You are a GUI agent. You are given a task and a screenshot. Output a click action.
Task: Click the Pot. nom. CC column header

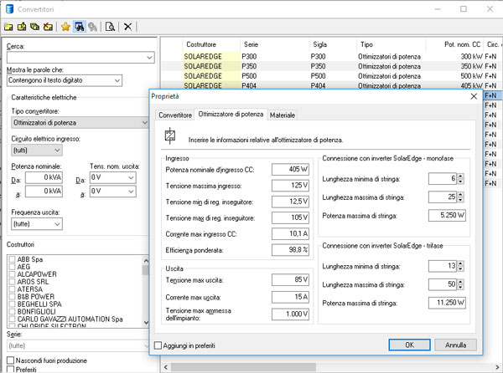pyautogui.click(x=454, y=44)
